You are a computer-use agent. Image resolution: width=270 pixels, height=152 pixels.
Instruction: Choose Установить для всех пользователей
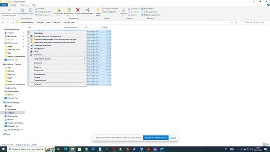pos(48,36)
